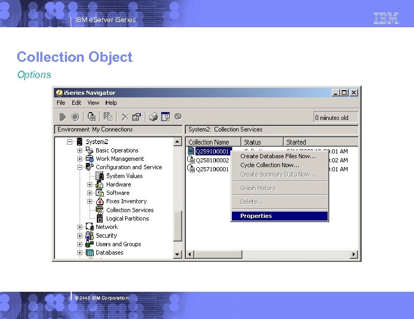Click the Q259100001 collection icon
This screenshot has height=319, width=414.
(x=191, y=151)
